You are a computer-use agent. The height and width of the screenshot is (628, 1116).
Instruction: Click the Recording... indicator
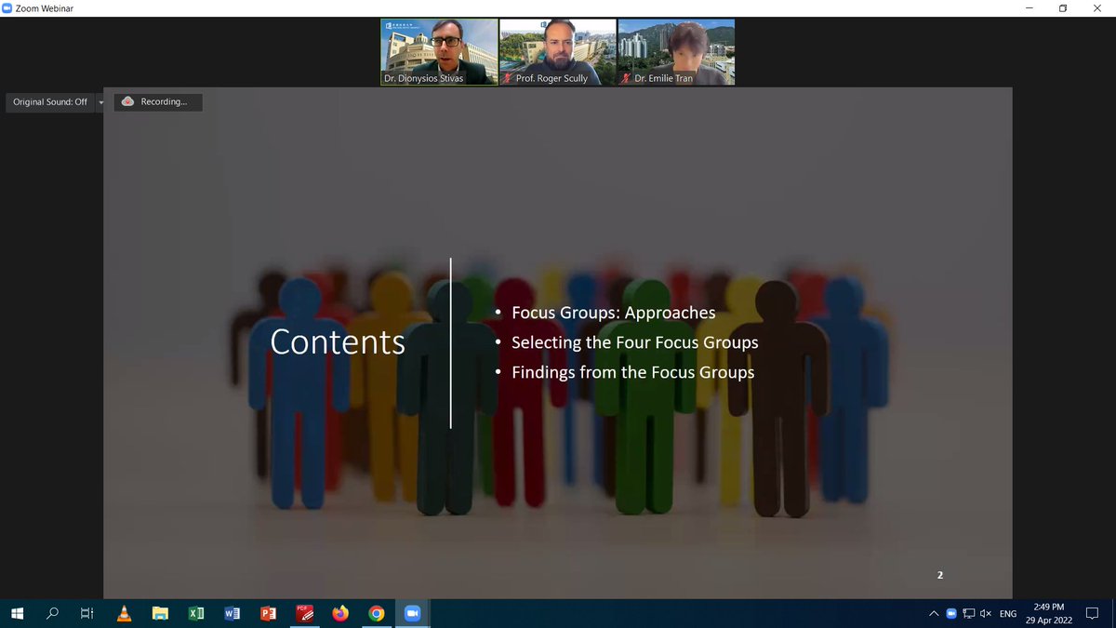[x=158, y=102]
